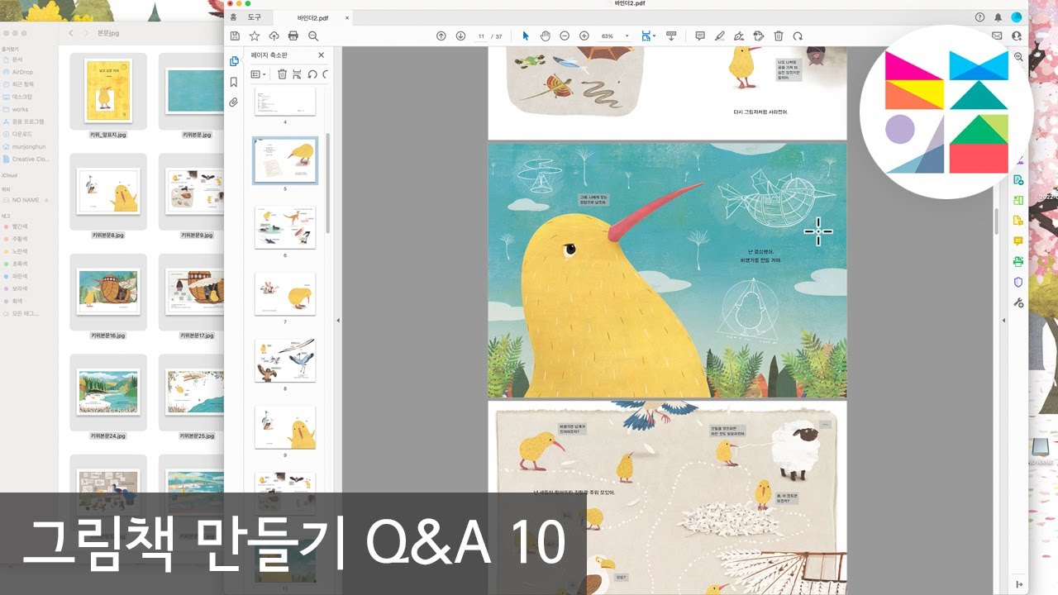Go back in Finder with left chevron
The height and width of the screenshot is (595, 1058).
click(x=71, y=33)
